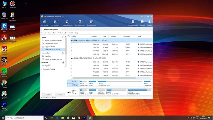
Task: Open the Manual from the toolbar
Action: pyautogui.click(x=142, y=23)
